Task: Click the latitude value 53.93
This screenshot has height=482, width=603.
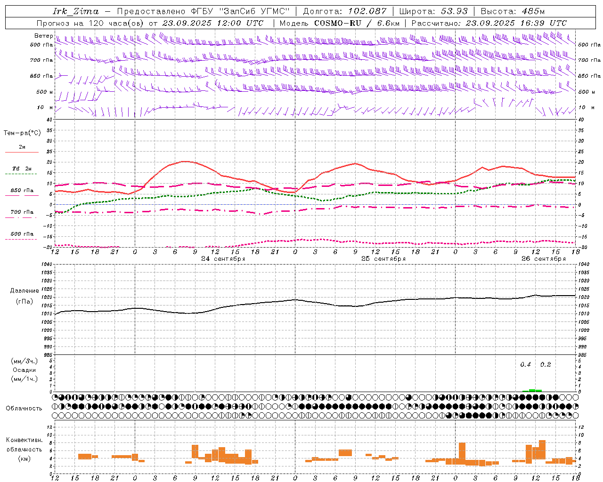Action: pos(454,11)
